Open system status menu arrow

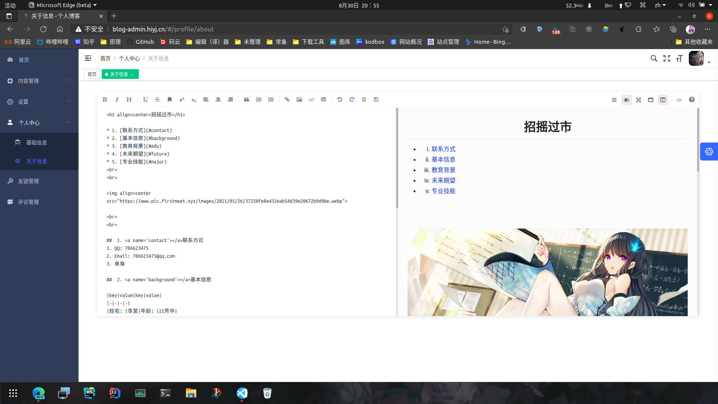[711, 5]
